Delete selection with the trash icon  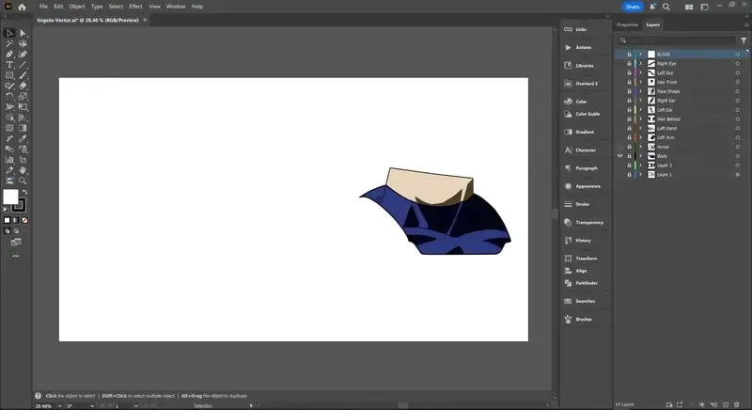point(737,404)
